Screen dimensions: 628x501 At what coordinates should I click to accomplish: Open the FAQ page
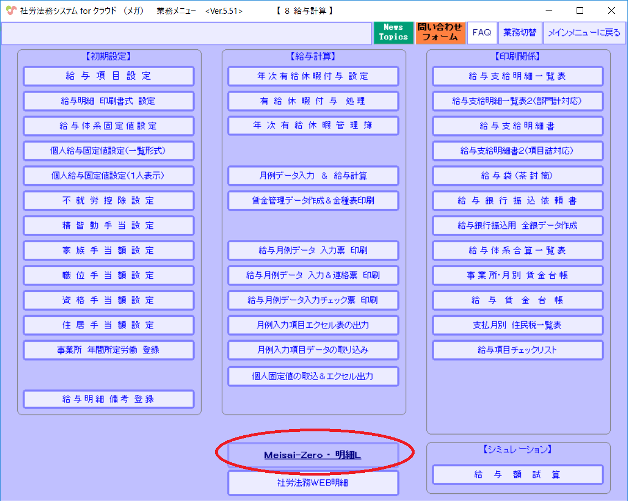[x=482, y=33]
